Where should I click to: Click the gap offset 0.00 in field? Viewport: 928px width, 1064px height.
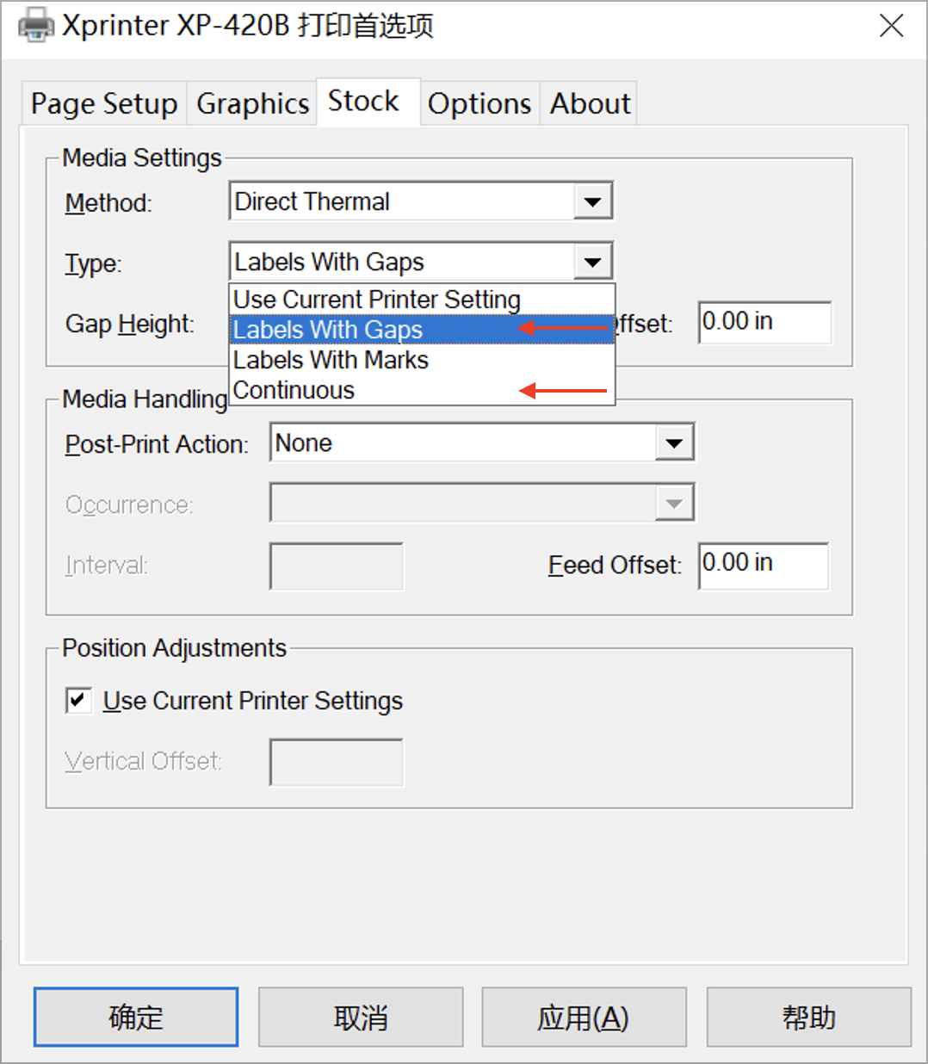(764, 322)
